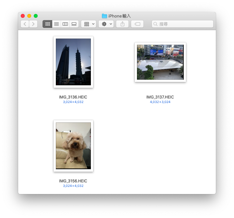This screenshot has height=218, width=234.
Task: Go back with the left chevron button
Action: 25,24
